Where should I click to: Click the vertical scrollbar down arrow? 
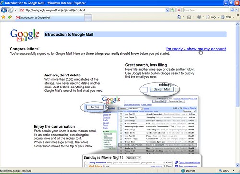click(x=237, y=165)
